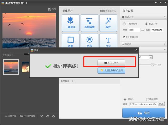Click the rotate counterclockwise icon
168x125 pixels.
click(48, 116)
